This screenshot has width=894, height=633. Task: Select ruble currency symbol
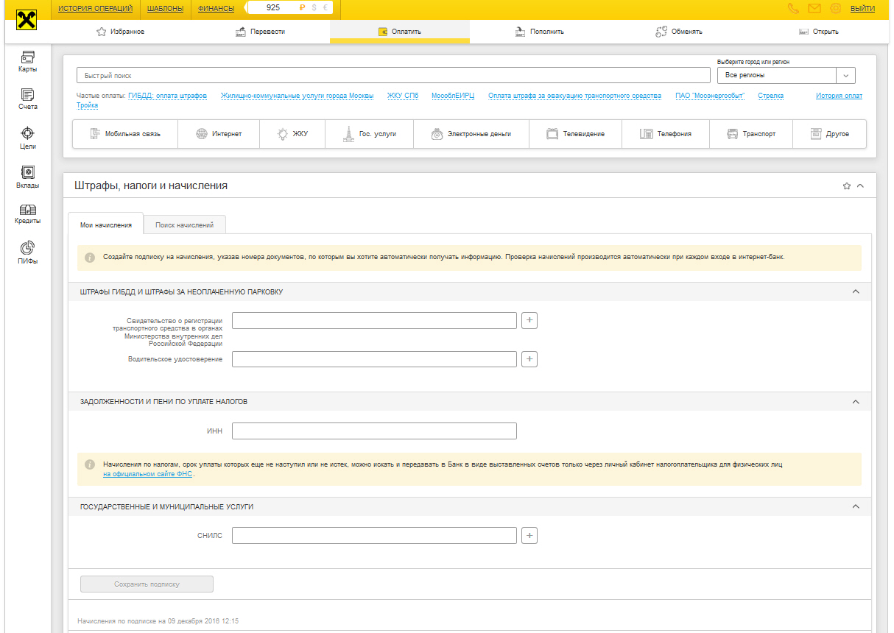tap(302, 8)
